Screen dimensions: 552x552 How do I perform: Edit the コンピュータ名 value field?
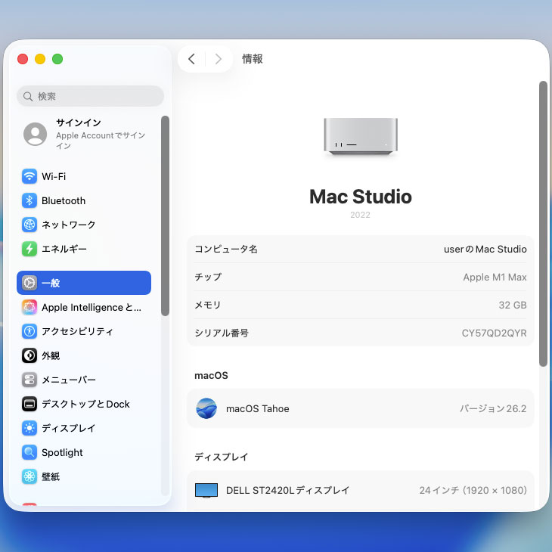point(485,249)
